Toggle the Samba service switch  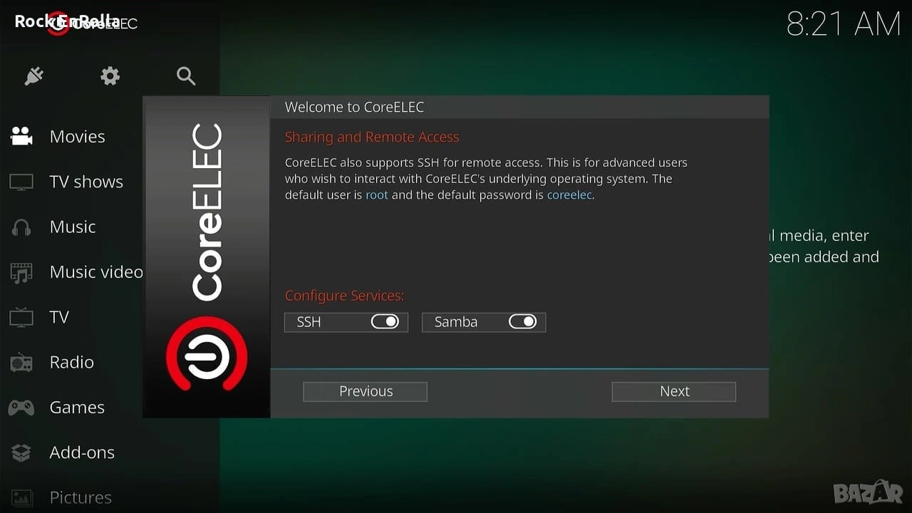point(522,322)
